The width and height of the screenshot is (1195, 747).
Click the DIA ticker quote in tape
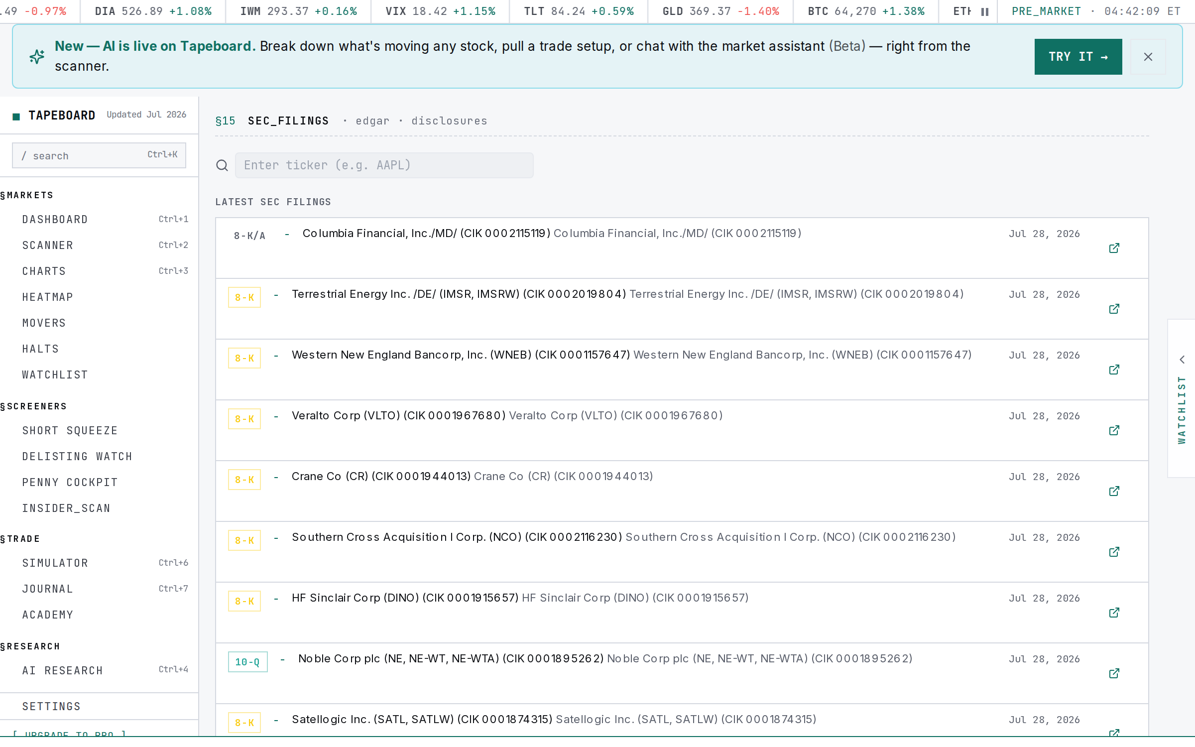pyautogui.click(x=153, y=11)
